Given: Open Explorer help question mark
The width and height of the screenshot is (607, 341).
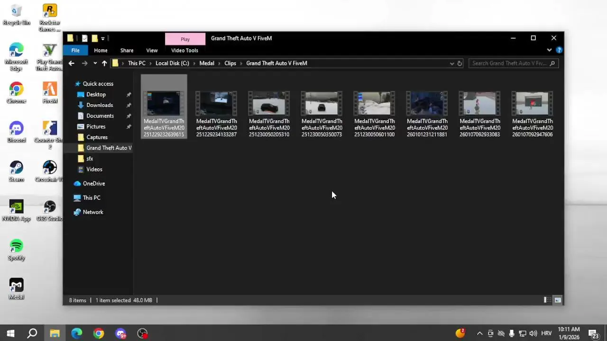Looking at the screenshot, I should click(559, 50).
